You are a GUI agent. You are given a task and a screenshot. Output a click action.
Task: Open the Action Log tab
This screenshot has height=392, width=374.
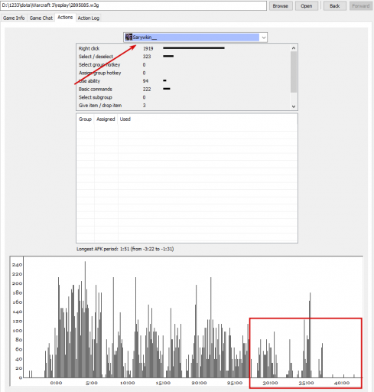[x=89, y=18]
